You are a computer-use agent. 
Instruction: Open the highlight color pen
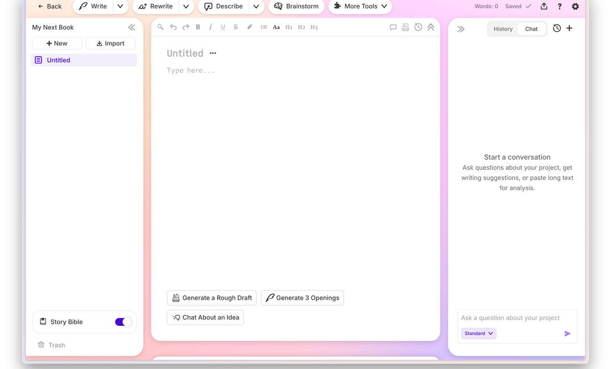(249, 27)
